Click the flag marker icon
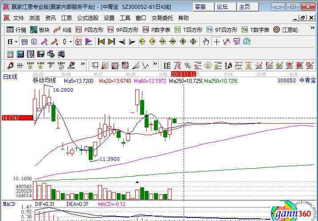The image size is (318, 221). coord(89,42)
